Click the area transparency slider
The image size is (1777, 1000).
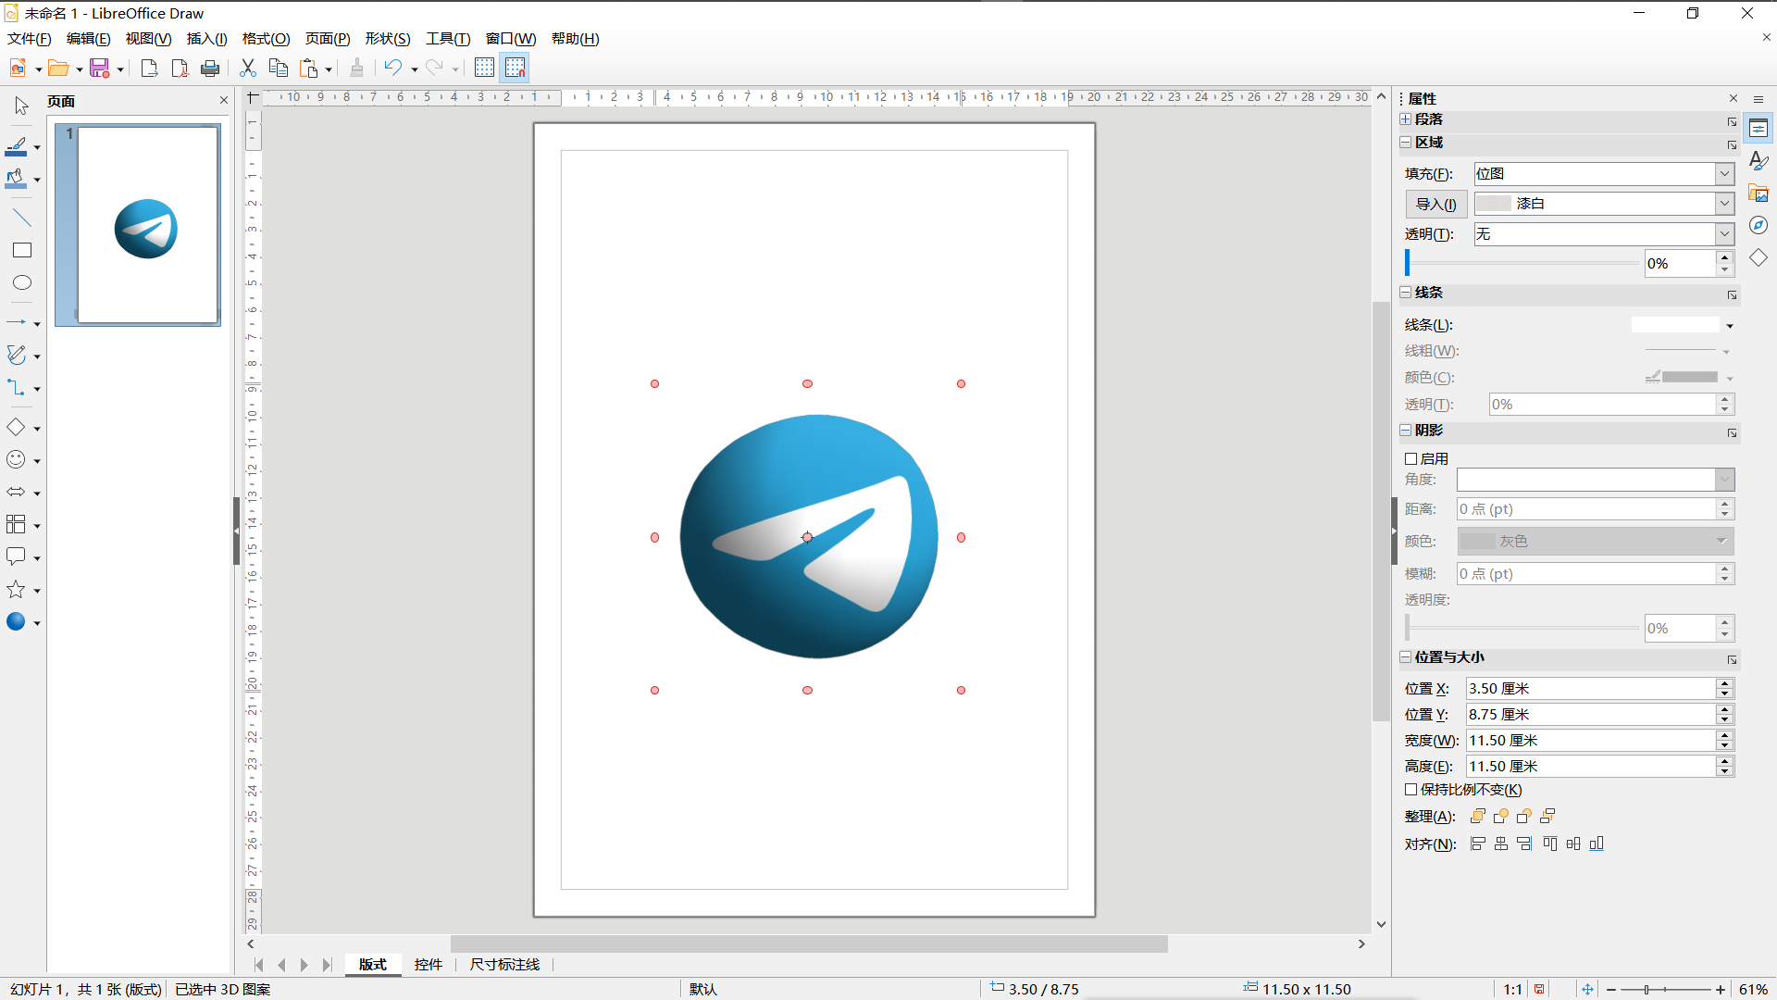point(1522,263)
